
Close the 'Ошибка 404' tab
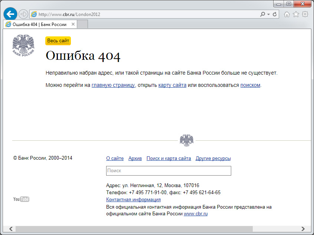pos(73,24)
